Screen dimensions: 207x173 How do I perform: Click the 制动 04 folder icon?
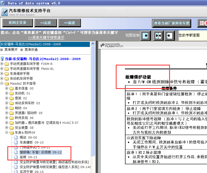(x=11, y=108)
